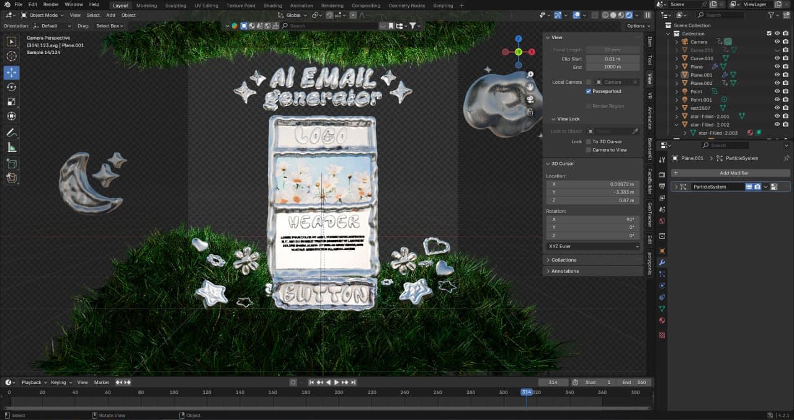Open the Render menu

[51, 4]
